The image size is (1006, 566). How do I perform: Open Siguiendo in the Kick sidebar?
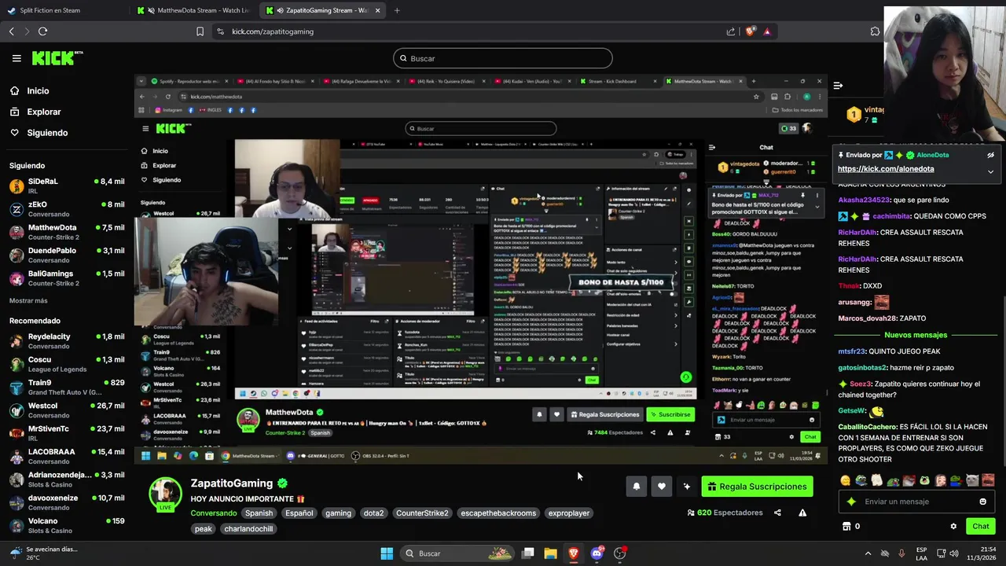(x=46, y=133)
